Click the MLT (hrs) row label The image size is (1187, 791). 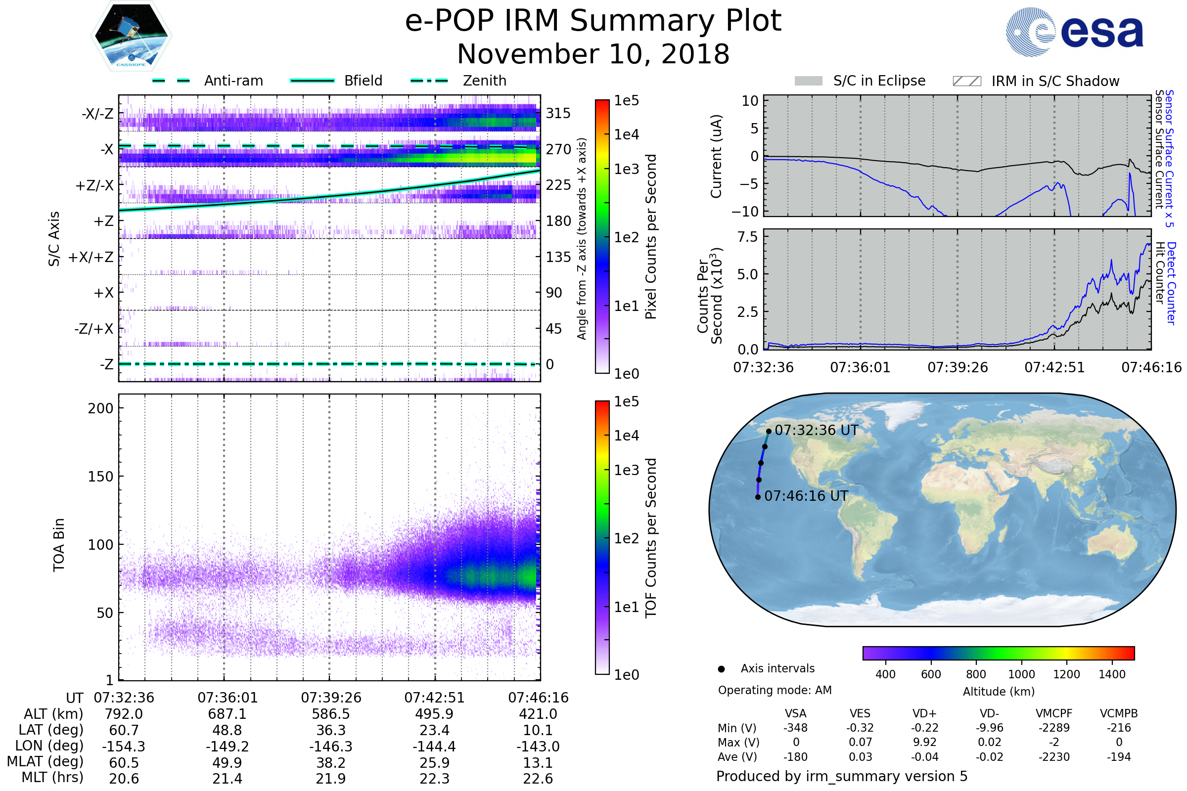[x=52, y=777]
